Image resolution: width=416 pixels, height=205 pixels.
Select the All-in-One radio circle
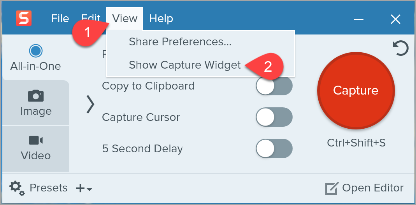click(36, 51)
